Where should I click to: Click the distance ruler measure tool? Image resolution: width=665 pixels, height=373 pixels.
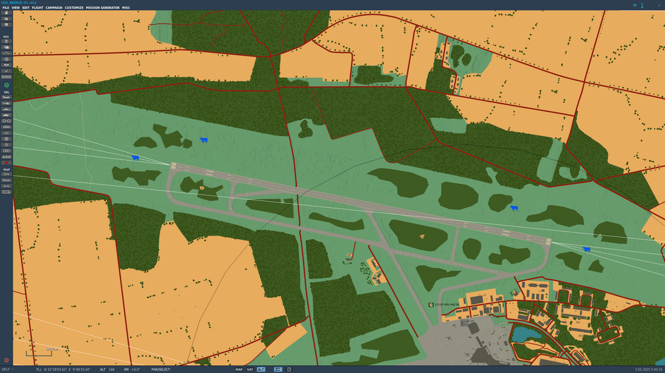coord(7,186)
